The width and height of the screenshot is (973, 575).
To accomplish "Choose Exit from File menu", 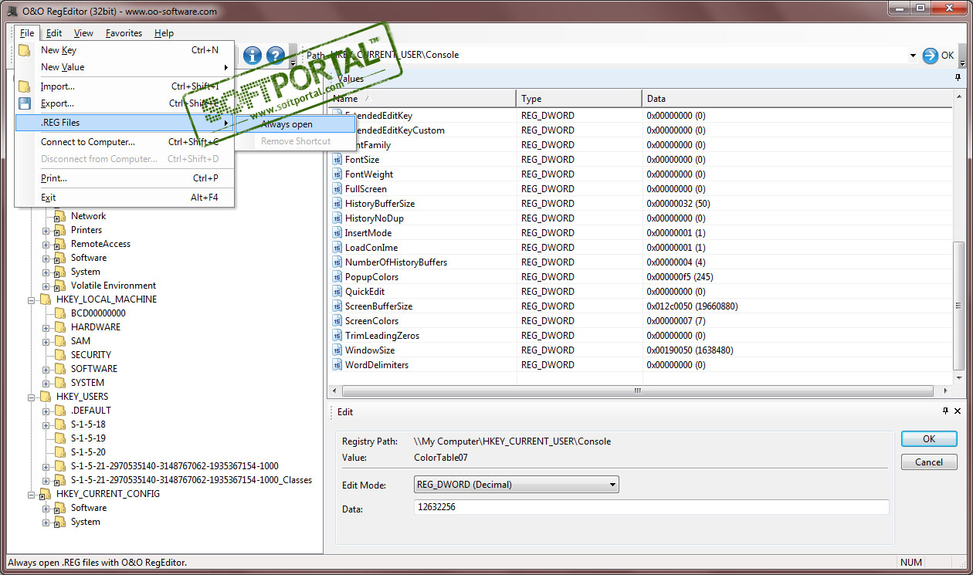I will [x=124, y=198].
